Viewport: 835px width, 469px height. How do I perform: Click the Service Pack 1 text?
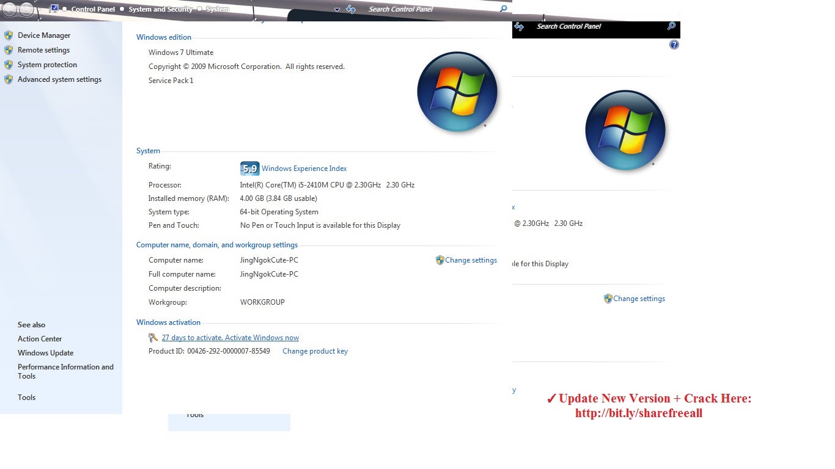pos(171,81)
